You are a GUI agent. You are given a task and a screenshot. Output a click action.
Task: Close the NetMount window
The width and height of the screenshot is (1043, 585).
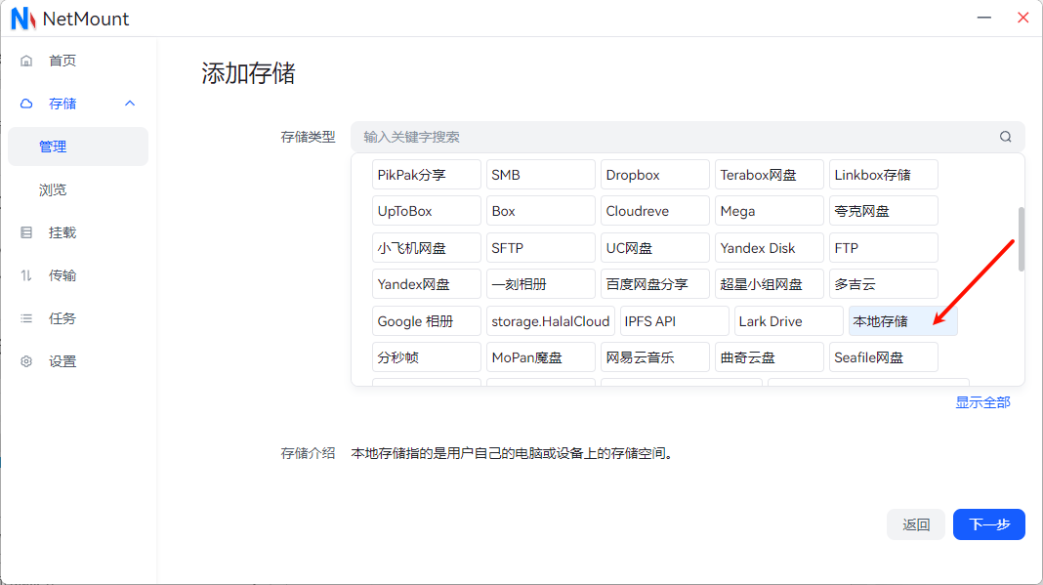point(1023,18)
